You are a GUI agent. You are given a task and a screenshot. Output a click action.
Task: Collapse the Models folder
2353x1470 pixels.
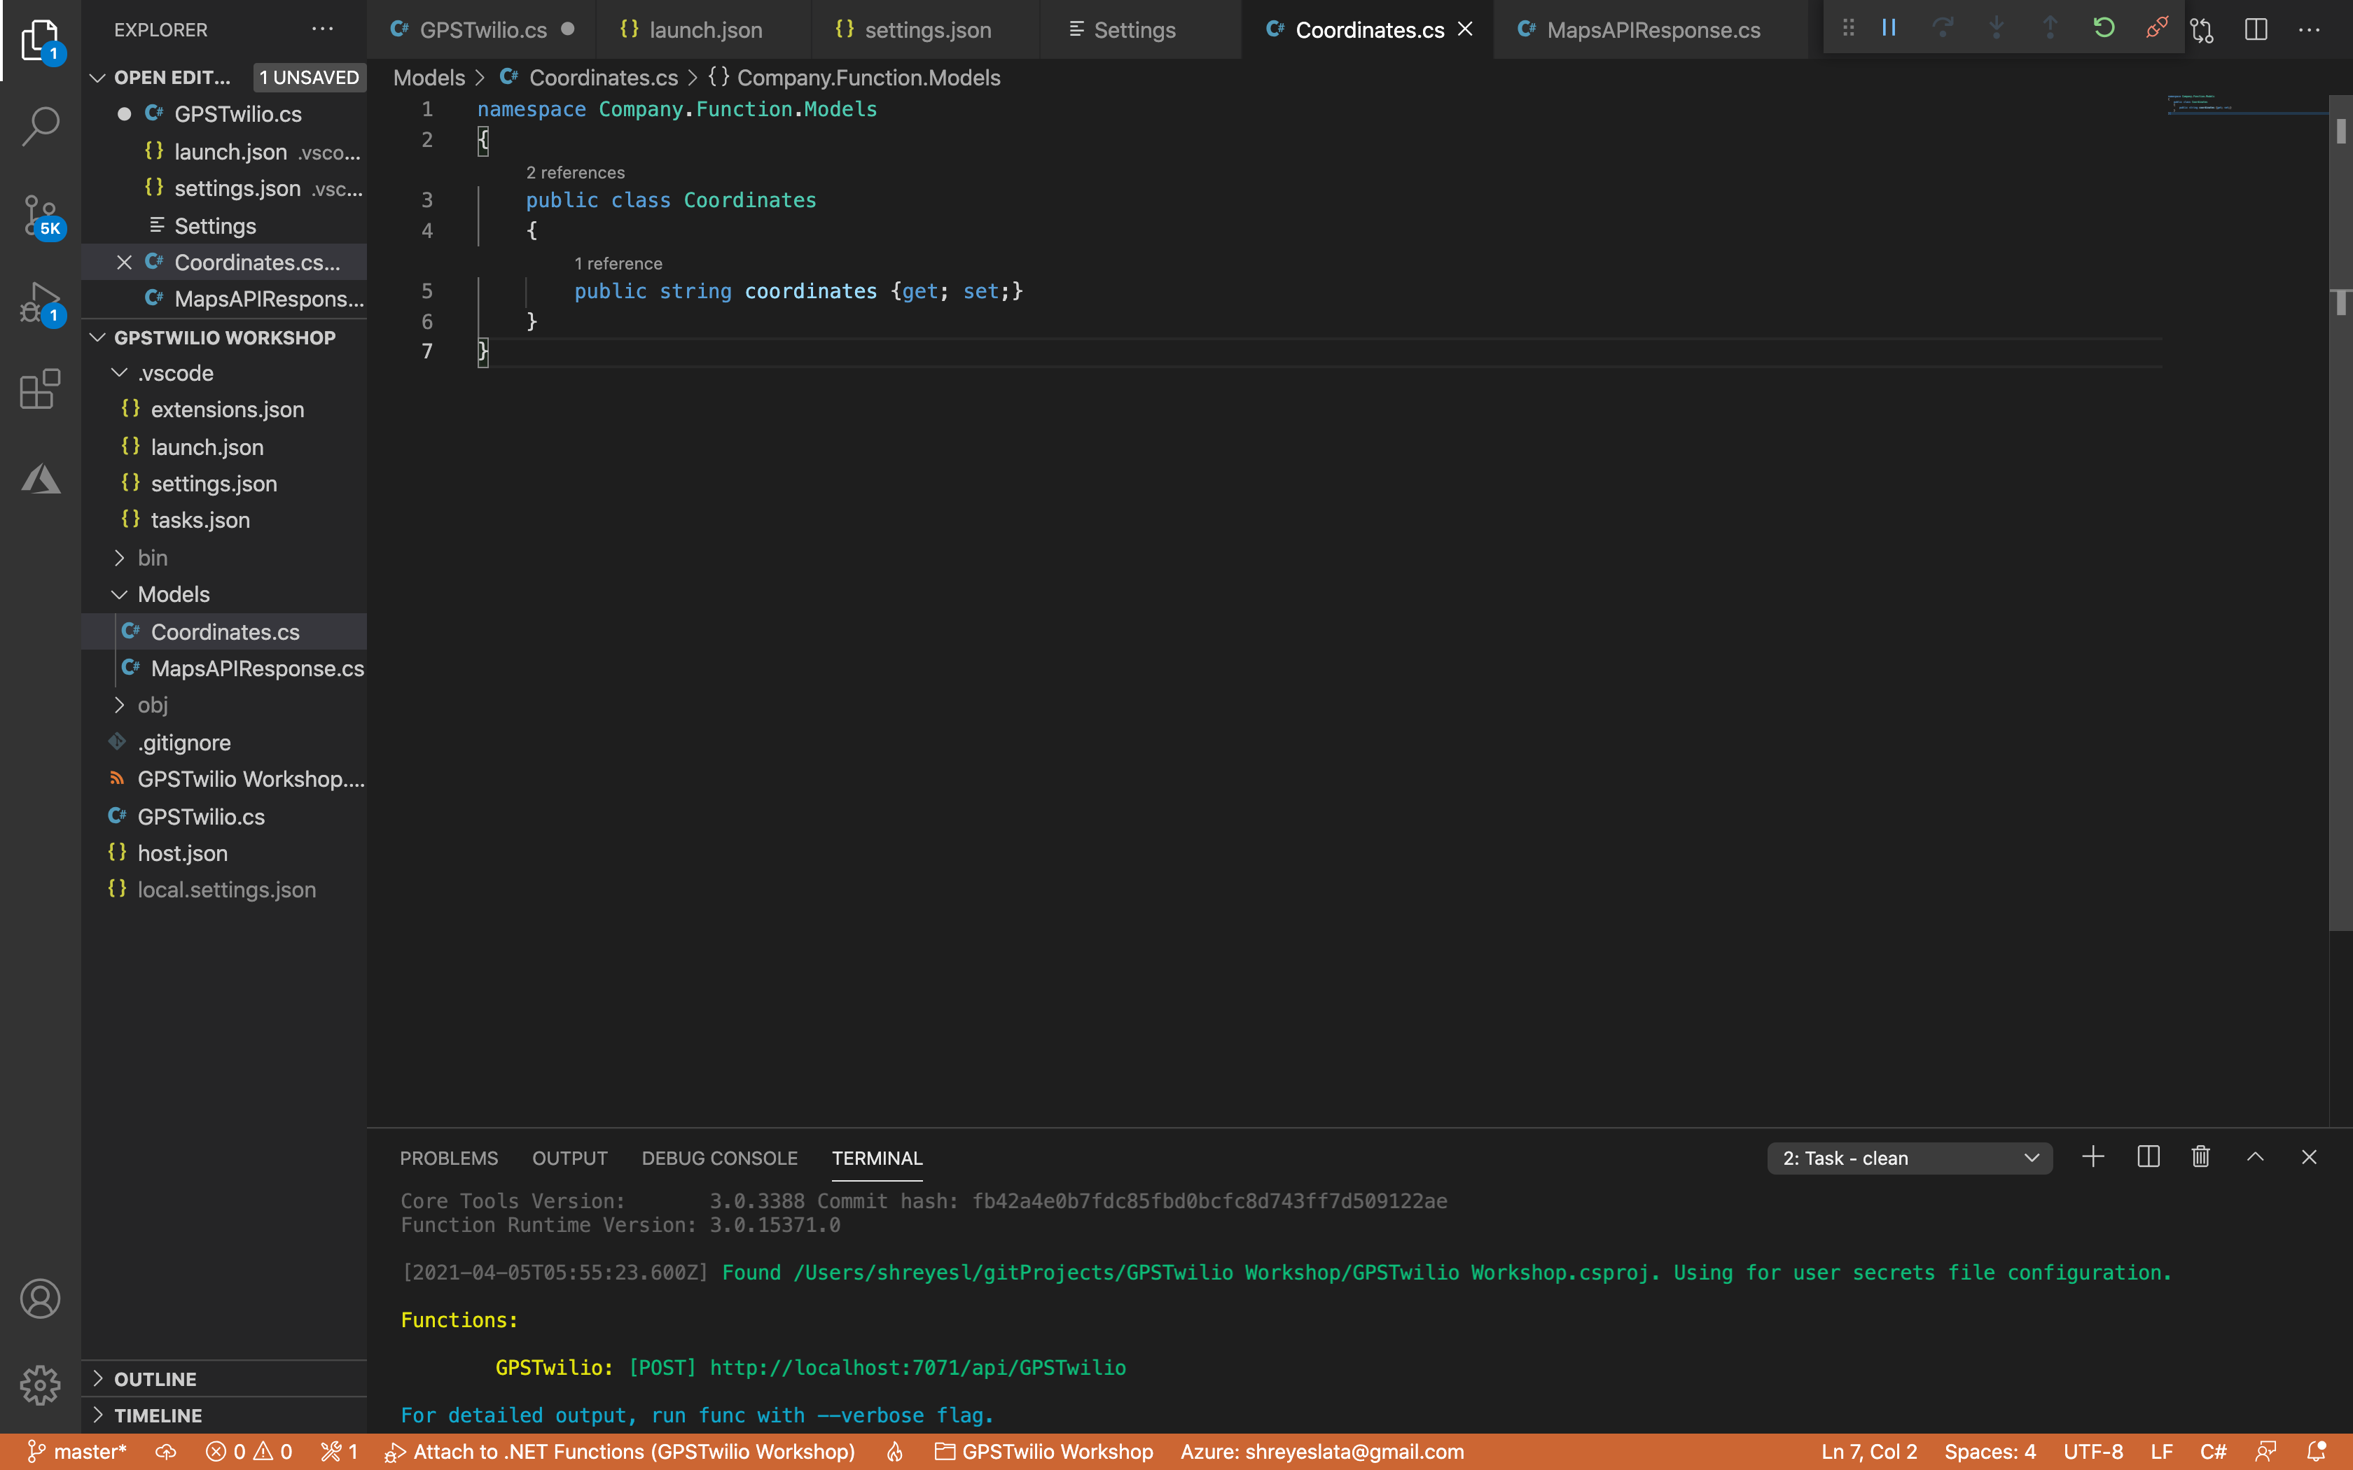click(173, 594)
